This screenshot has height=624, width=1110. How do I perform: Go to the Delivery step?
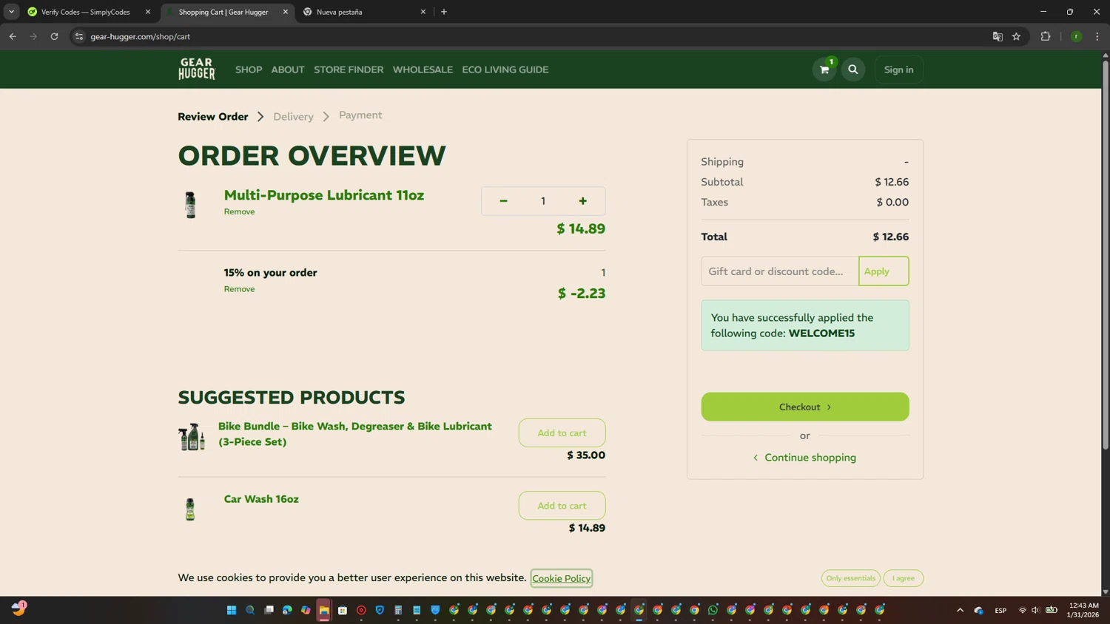coord(293,117)
